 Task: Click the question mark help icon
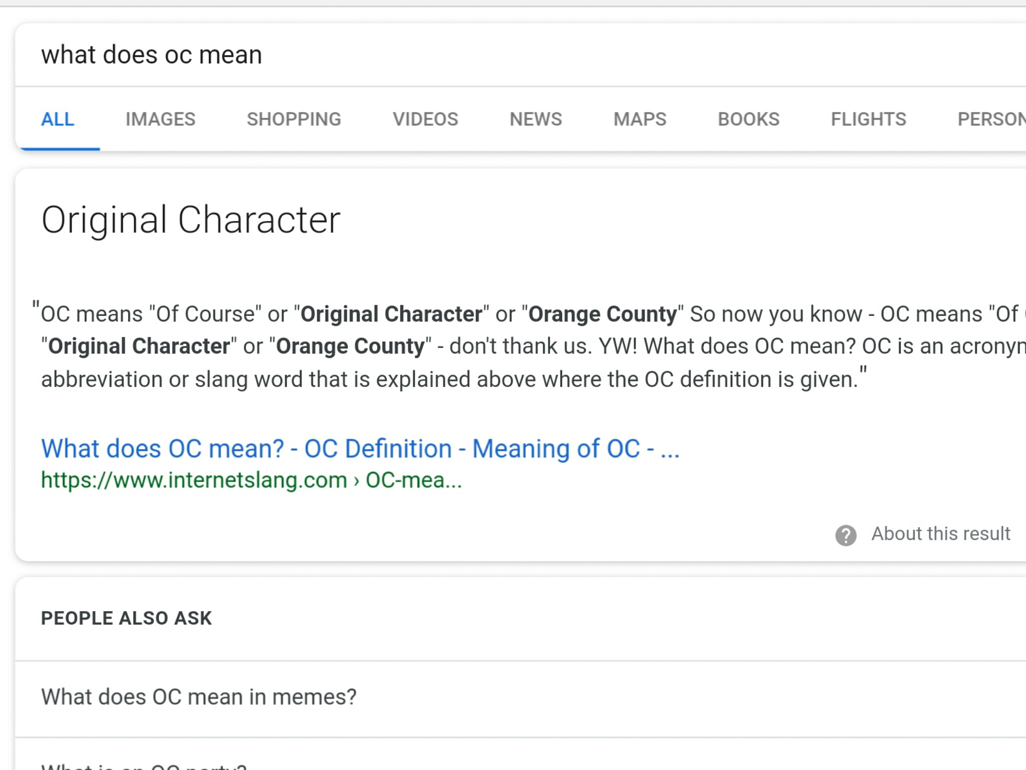(x=846, y=535)
